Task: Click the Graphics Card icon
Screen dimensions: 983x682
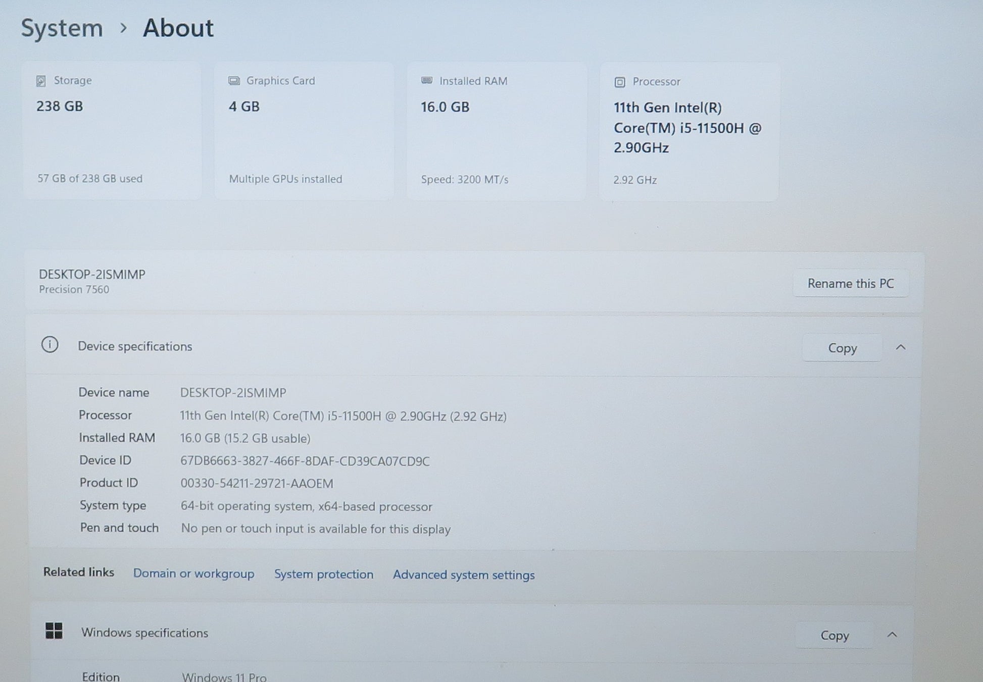Action: pos(234,81)
